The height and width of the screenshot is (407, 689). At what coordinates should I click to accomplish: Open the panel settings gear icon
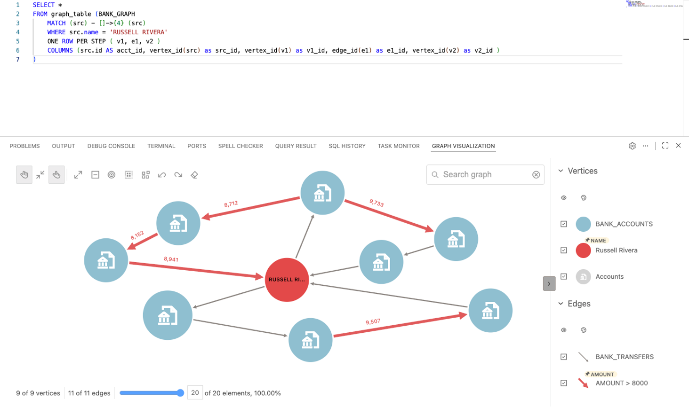pyautogui.click(x=632, y=146)
